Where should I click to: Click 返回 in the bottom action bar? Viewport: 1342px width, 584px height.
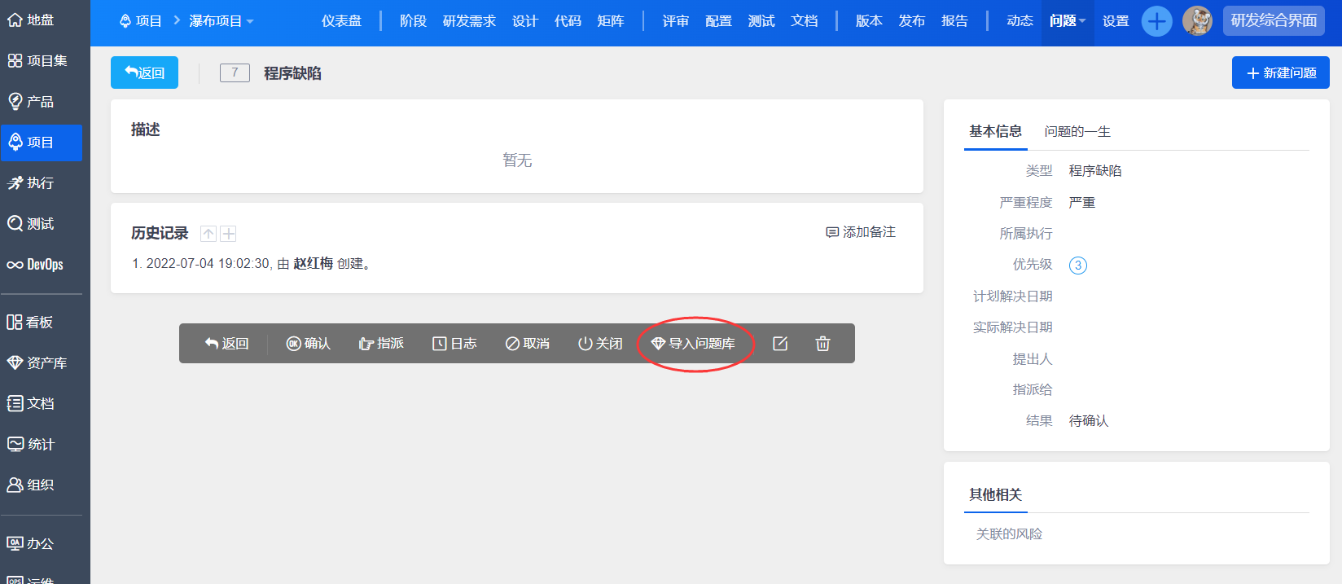click(227, 344)
